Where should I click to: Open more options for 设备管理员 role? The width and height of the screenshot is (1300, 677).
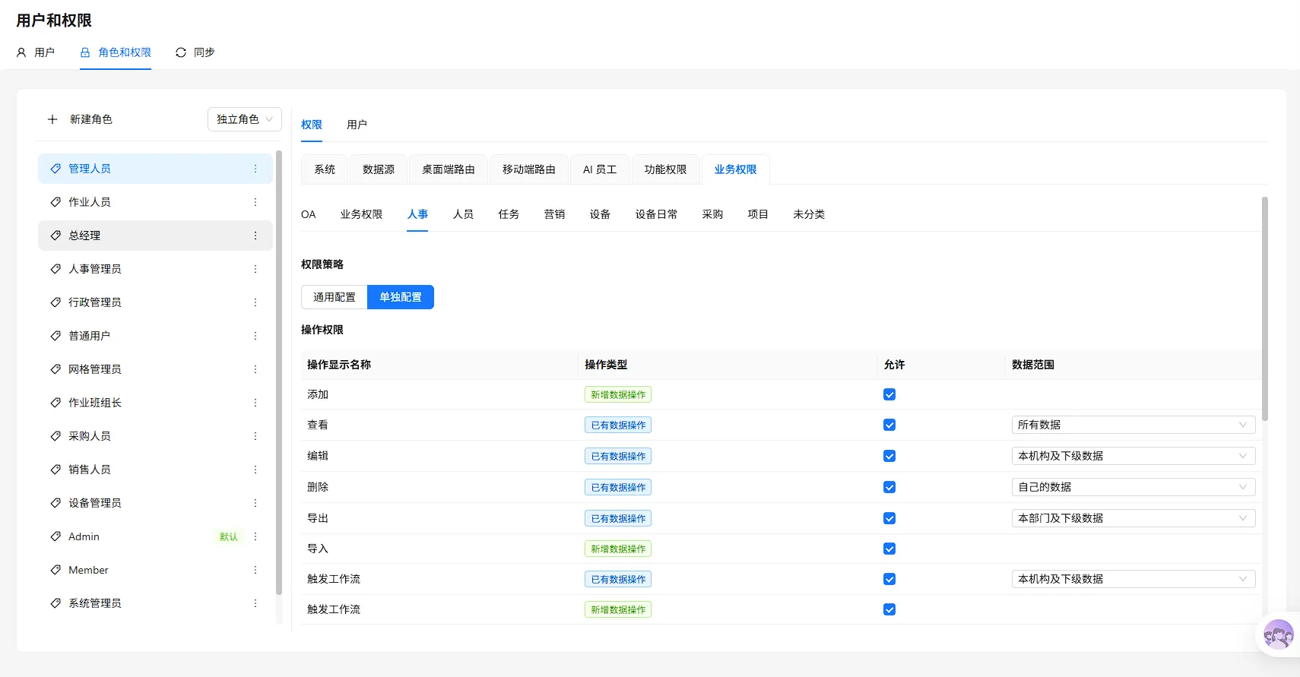point(255,503)
